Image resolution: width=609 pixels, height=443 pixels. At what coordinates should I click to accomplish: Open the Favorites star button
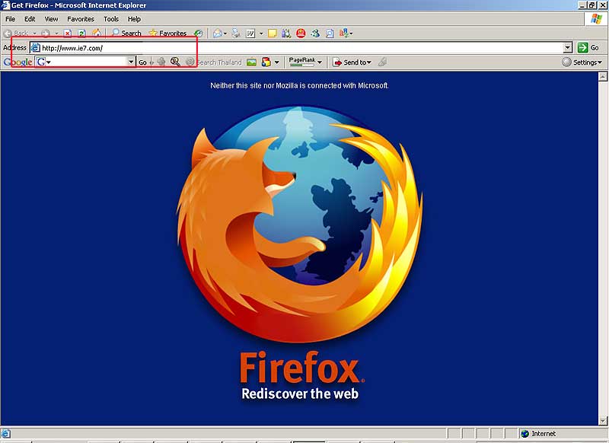pyautogui.click(x=167, y=33)
